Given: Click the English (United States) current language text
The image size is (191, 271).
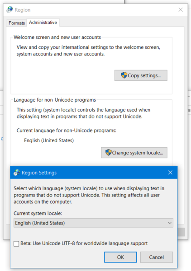Looking at the screenshot, I should coord(49,140).
